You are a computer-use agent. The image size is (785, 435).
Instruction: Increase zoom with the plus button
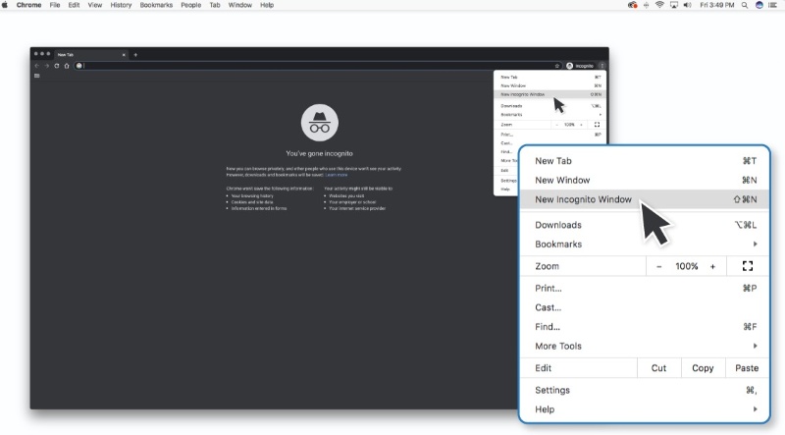tap(712, 266)
